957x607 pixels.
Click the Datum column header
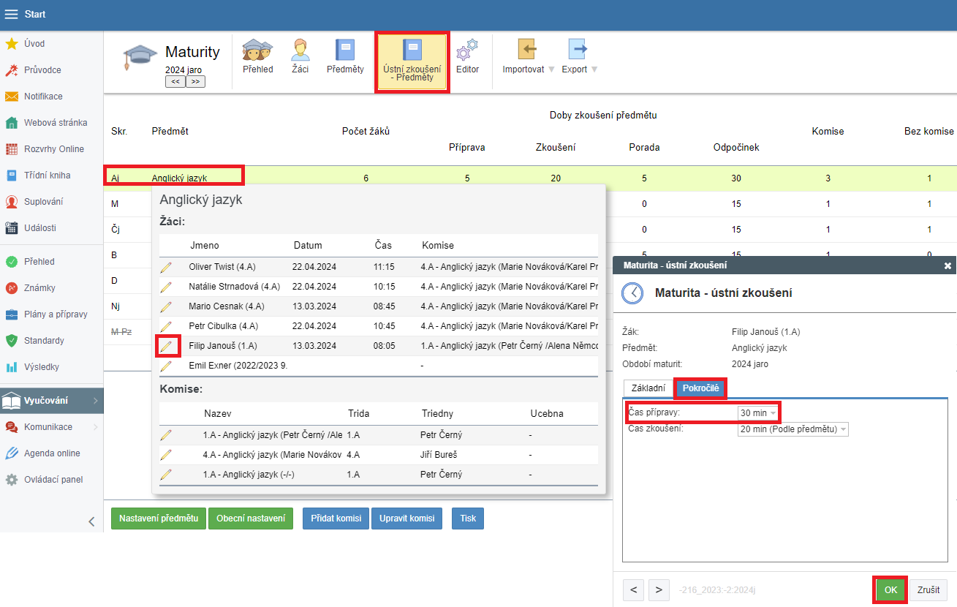pos(308,246)
